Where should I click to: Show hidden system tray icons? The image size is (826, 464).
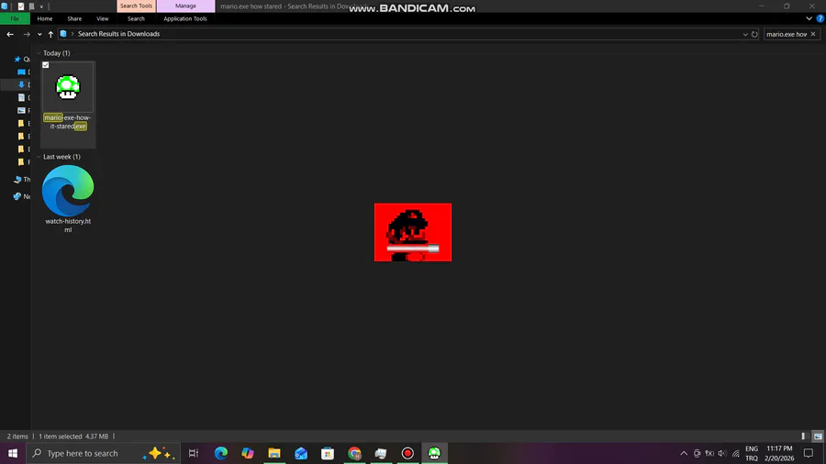[684, 453]
